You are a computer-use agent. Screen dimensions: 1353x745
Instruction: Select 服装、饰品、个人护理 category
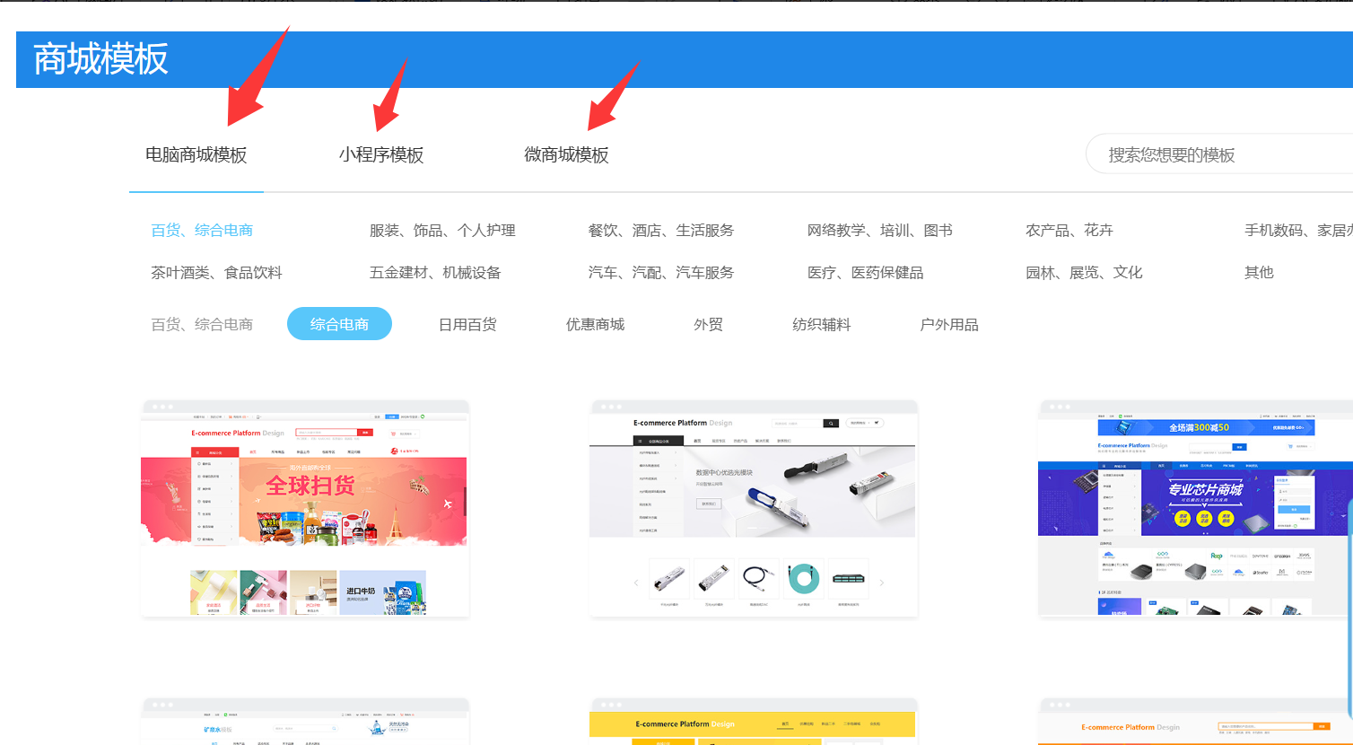pyautogui.click(x=442, y=231)
